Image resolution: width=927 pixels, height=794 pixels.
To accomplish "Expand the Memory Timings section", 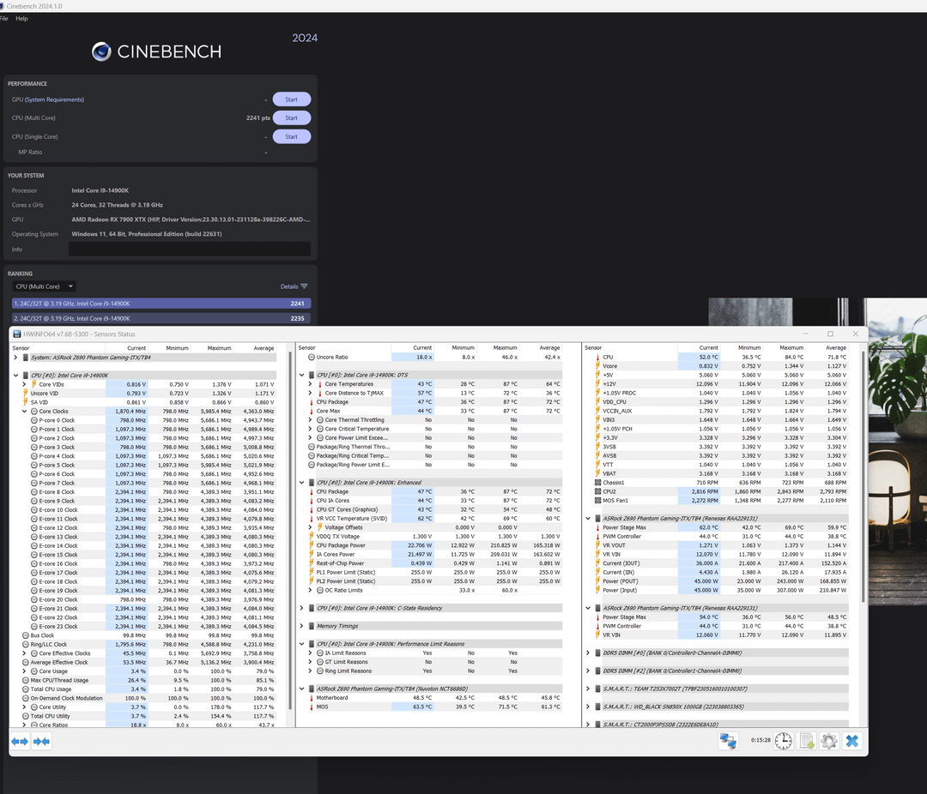I will [302, 626].
